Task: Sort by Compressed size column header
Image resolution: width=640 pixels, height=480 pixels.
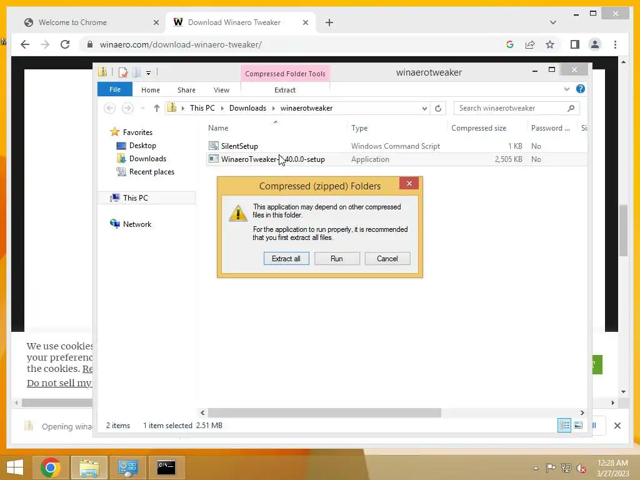Action: [x=479, y=128]
